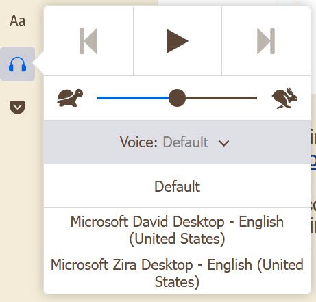Choose Microsoft Zira Desktop voice
Image resolution: width=316 pixels, height=302 pixels.
(177, 273)
